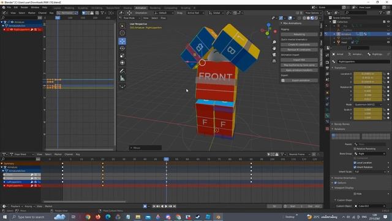Pick the Rotate tool in viewport toolbar

coord(122,48)
